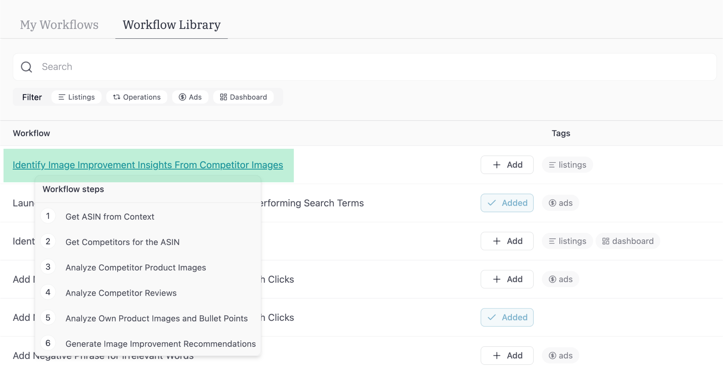Screen dimensions: 723x373
Task: Click the checkmark icon on the Added button
Action: click(x=491, y=203)
